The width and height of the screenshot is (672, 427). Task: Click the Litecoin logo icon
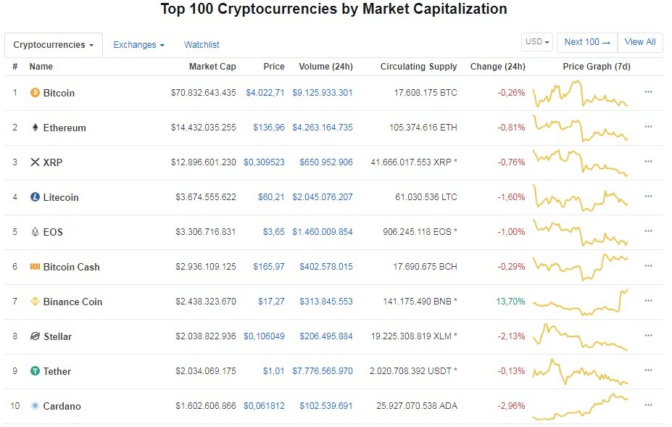(35, 197)
